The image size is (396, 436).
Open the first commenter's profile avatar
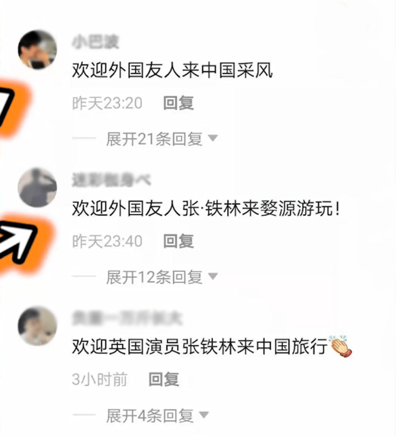tap(37, 50)
